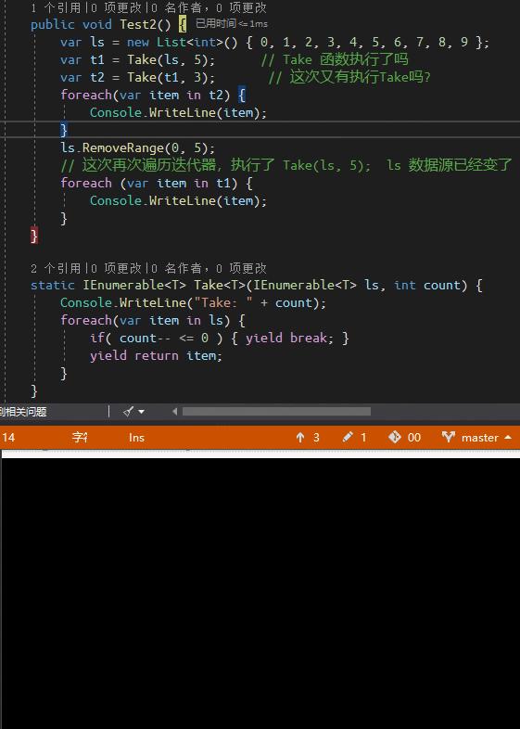Viewport: 520px width, 729px height.
Task: Click '0 名作者, 0 项更改' CodeLens above Test2
Action: click(x=209, y=8)
